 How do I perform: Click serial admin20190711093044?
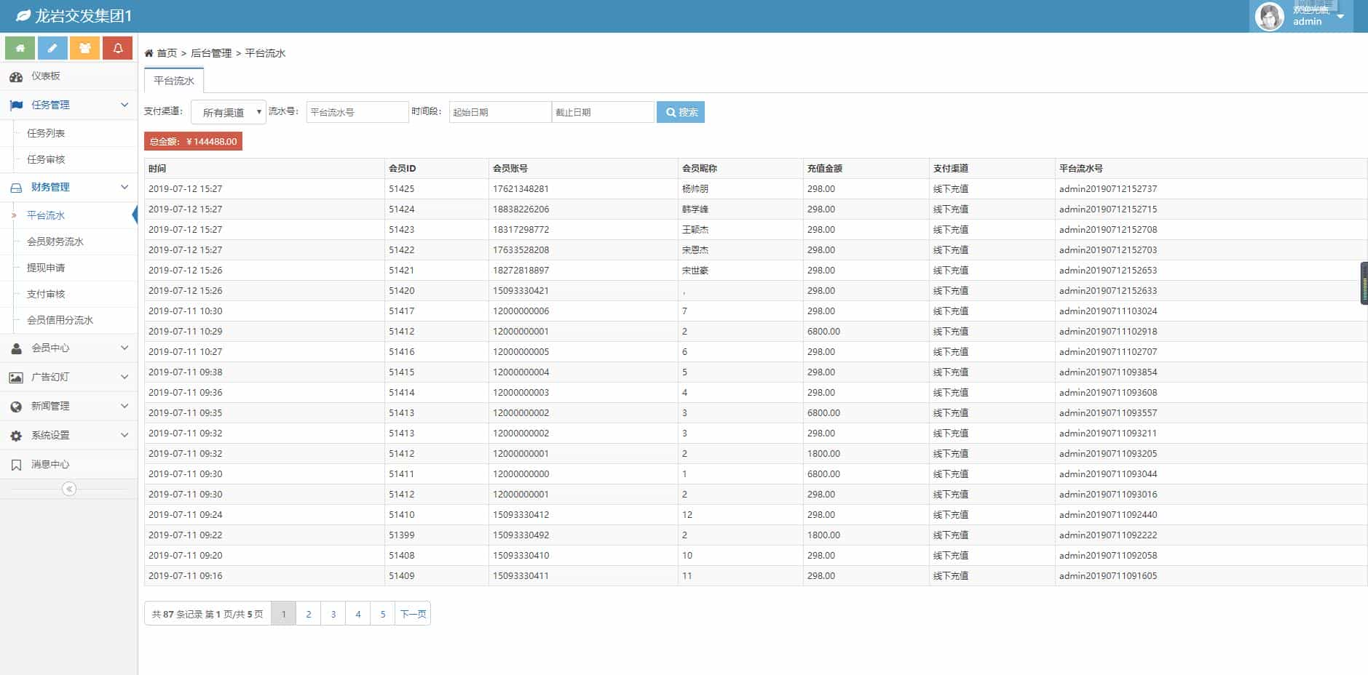click(1108, 474)
